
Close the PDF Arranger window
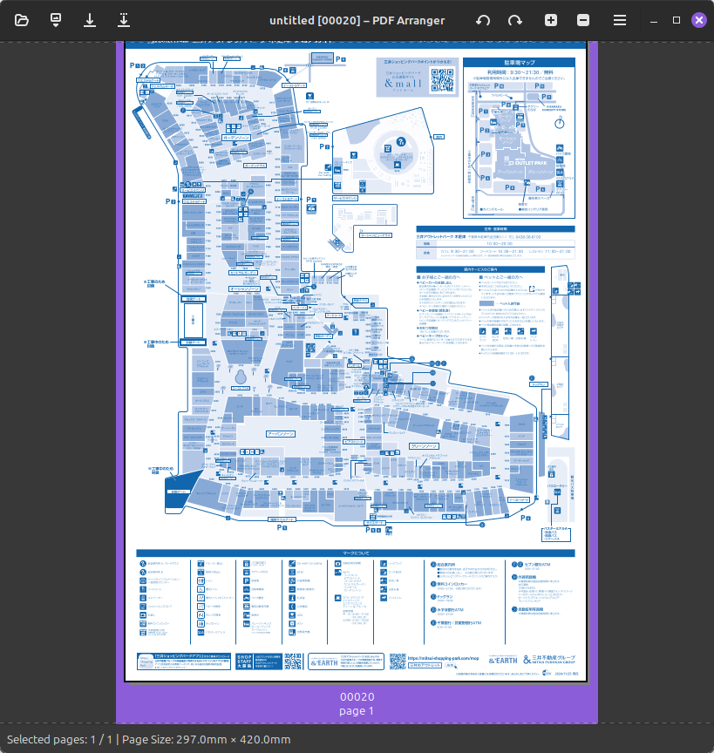pos(699,20)
